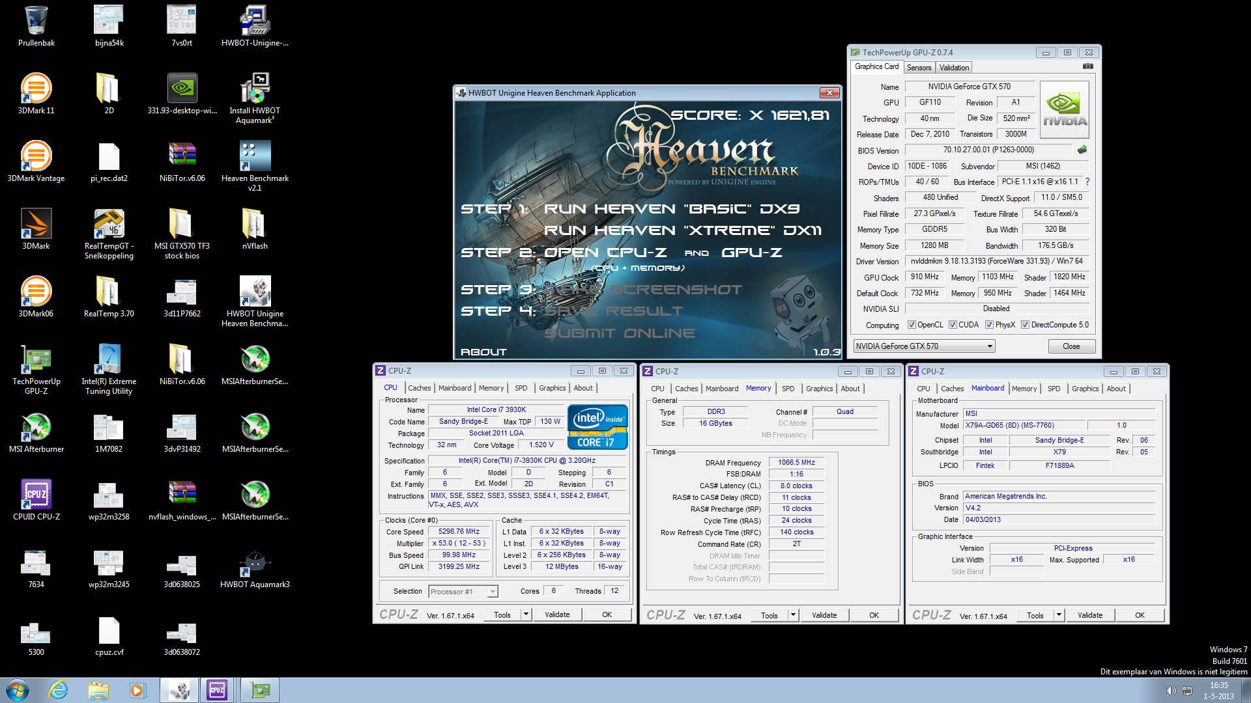Click Close button in GPU-Z
The height and width of the screenshot is (703, 1251).
[x=1071, y=346]
